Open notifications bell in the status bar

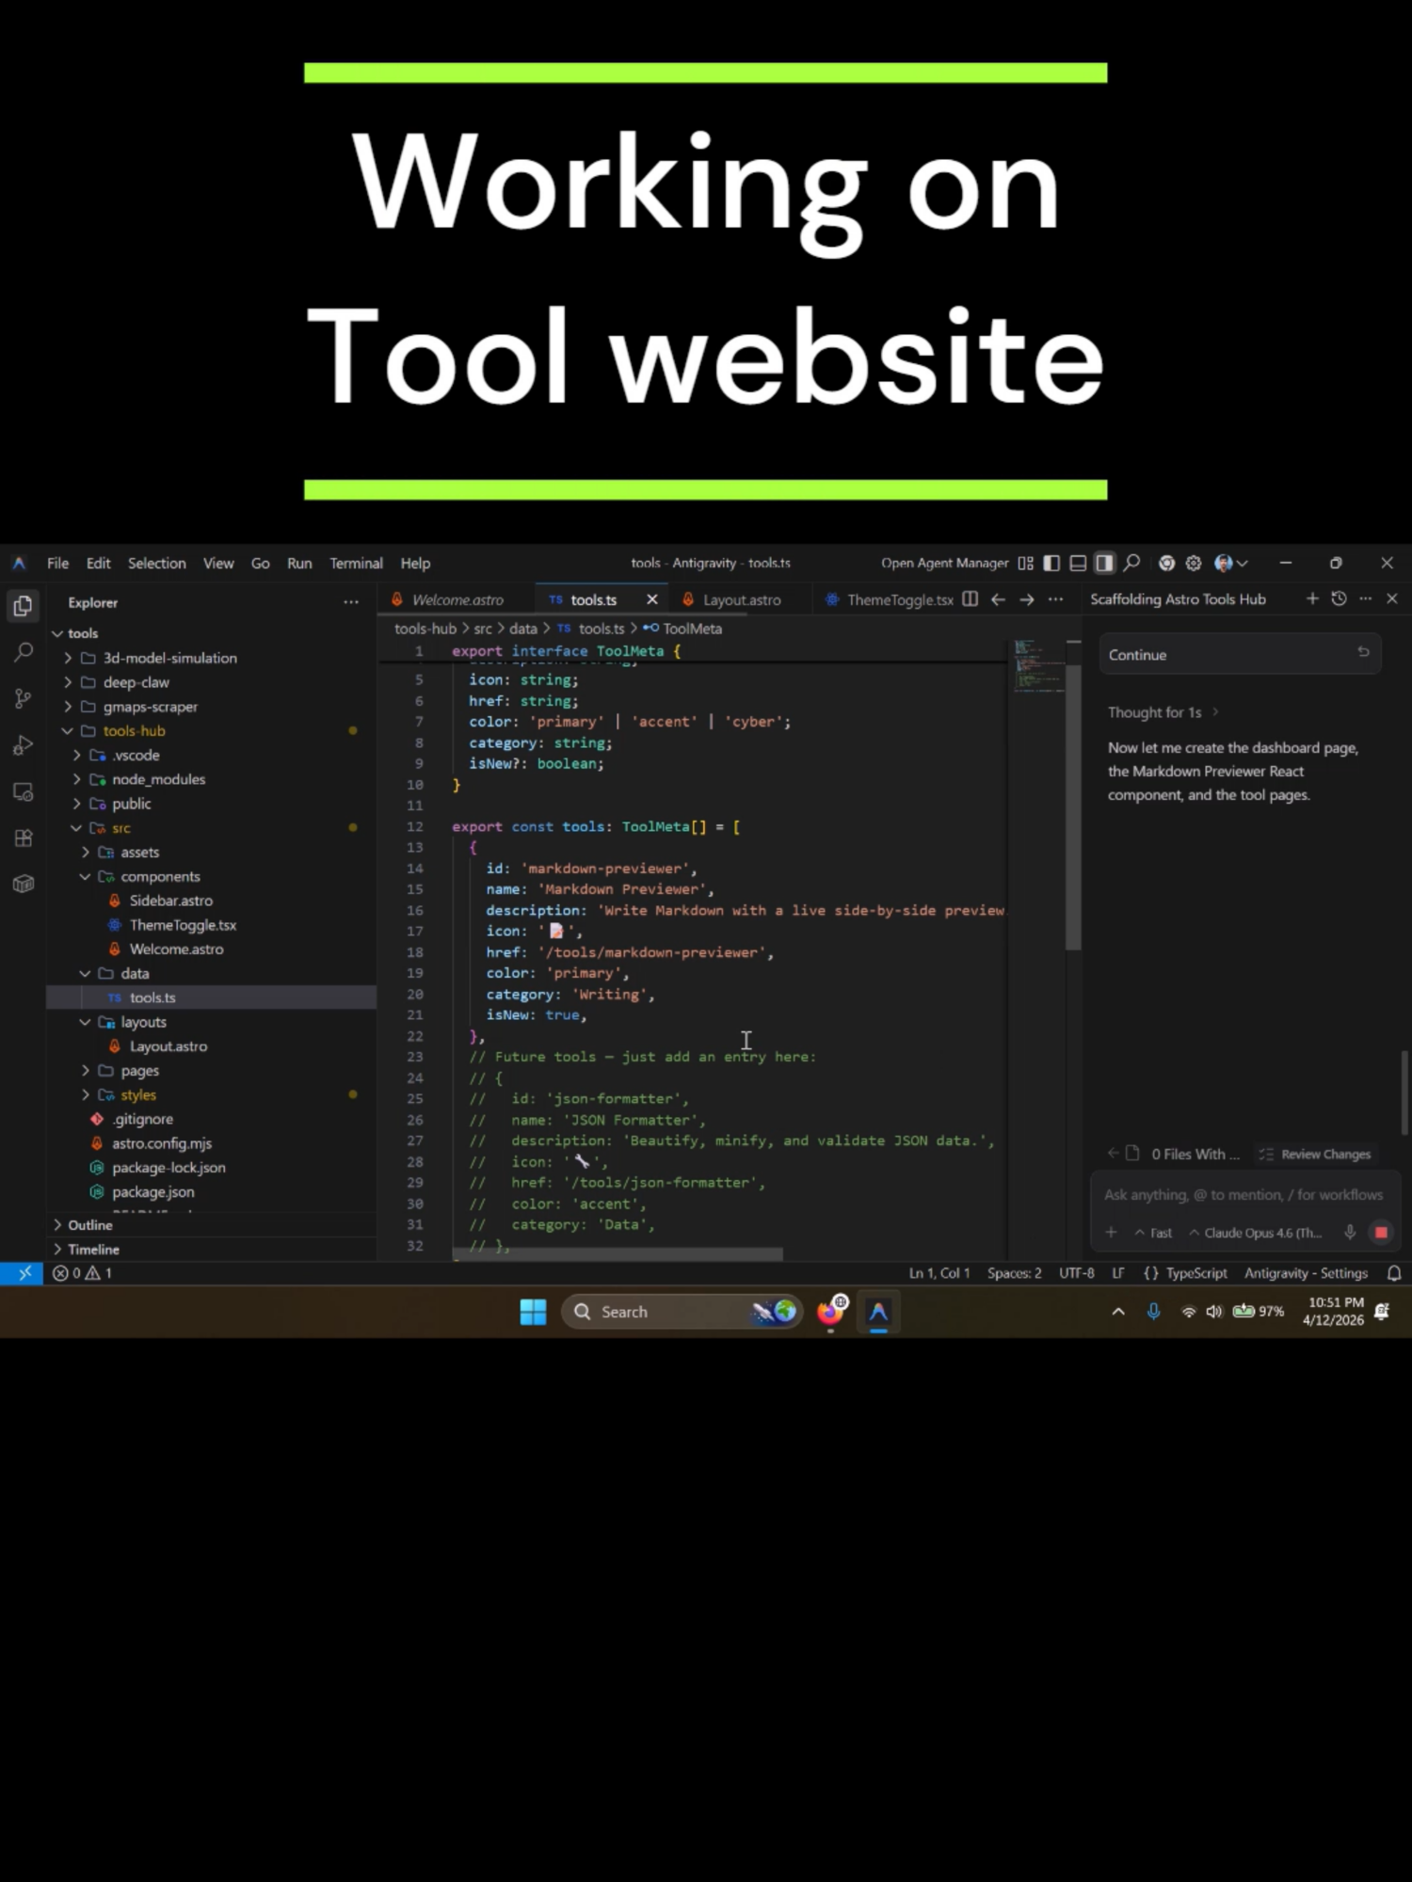[1394, 1273]
